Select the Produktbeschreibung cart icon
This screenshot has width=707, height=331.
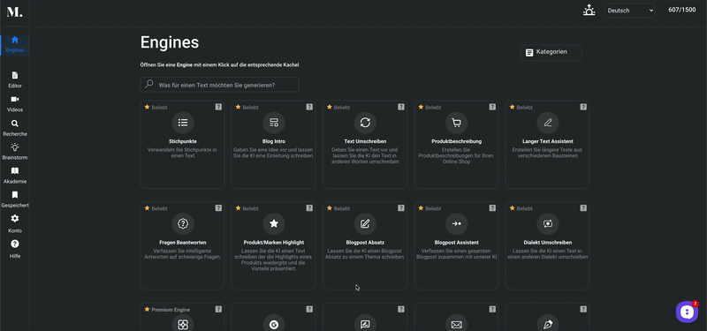tap(456, 123)
